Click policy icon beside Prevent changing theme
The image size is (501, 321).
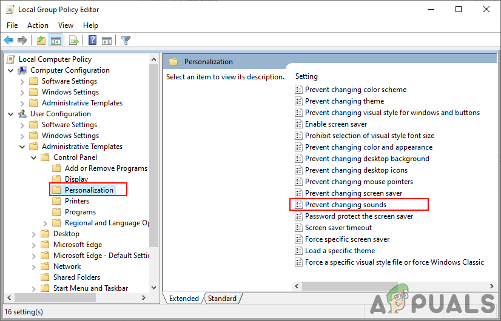tap(298, 101)
